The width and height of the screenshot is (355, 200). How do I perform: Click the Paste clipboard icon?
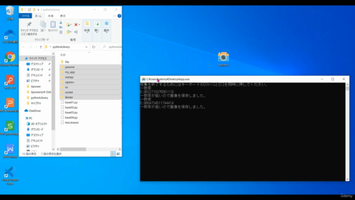pos(53,24)
